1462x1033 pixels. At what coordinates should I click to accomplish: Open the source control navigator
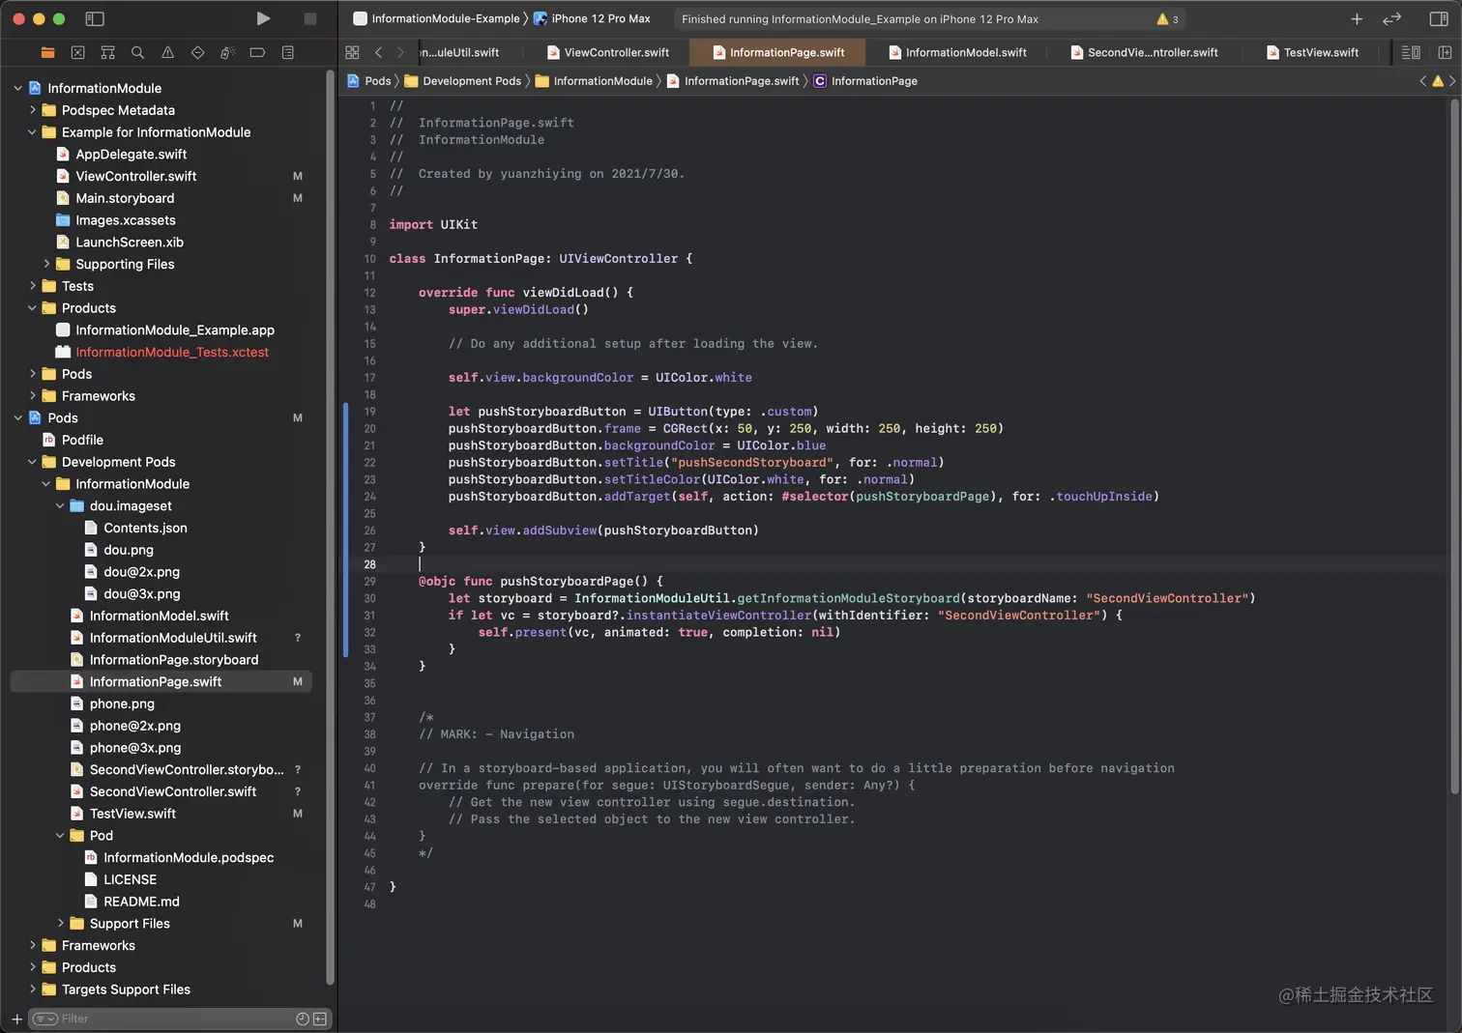click(x=77, y=52)
